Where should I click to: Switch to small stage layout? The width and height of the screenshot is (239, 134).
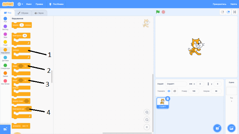[222, 12]
